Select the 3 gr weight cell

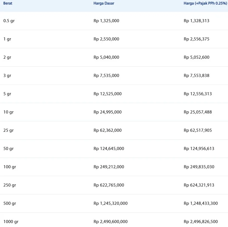7,76
